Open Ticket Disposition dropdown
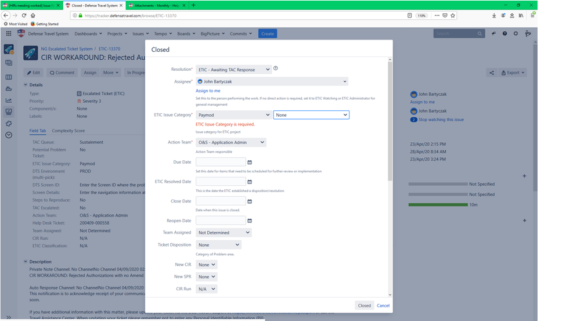 tap(218, 245)
